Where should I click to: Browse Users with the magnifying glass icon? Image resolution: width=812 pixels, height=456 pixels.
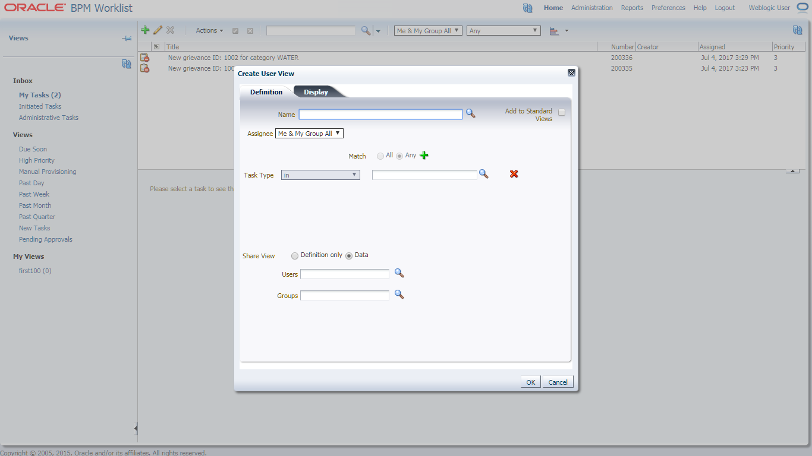point(399,273)
